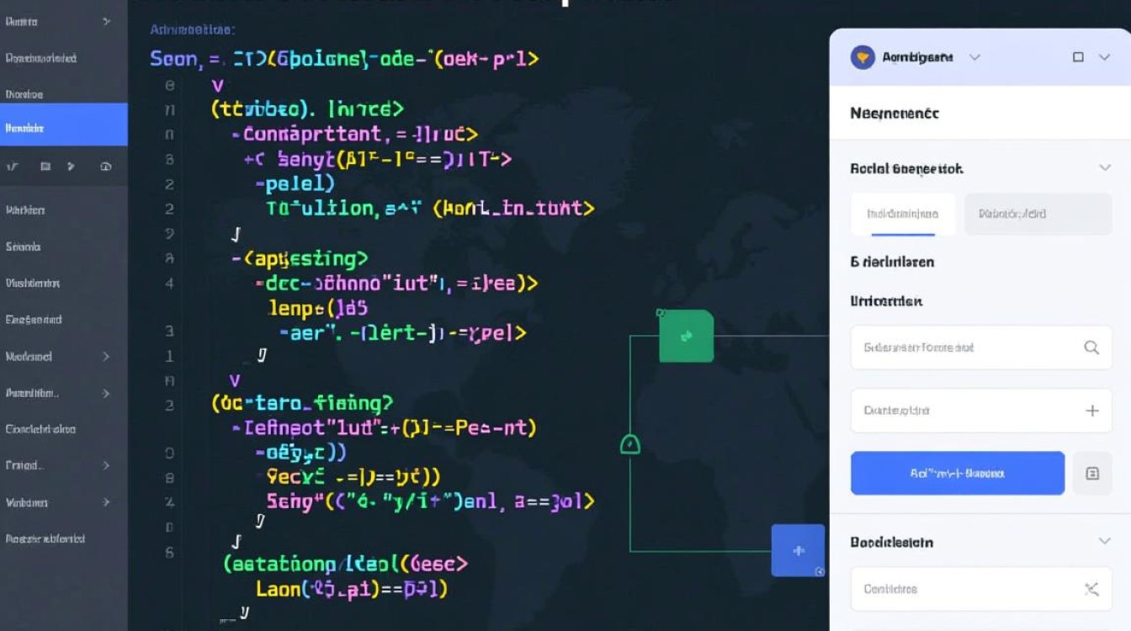Screen dimensions: 1131x631
Task: Click the gray square icon beside blue button
Action: pyautogui.click(x=1092, y=474)
